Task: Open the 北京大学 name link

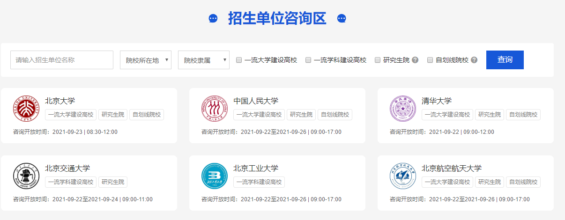Action: click(60, 101)
